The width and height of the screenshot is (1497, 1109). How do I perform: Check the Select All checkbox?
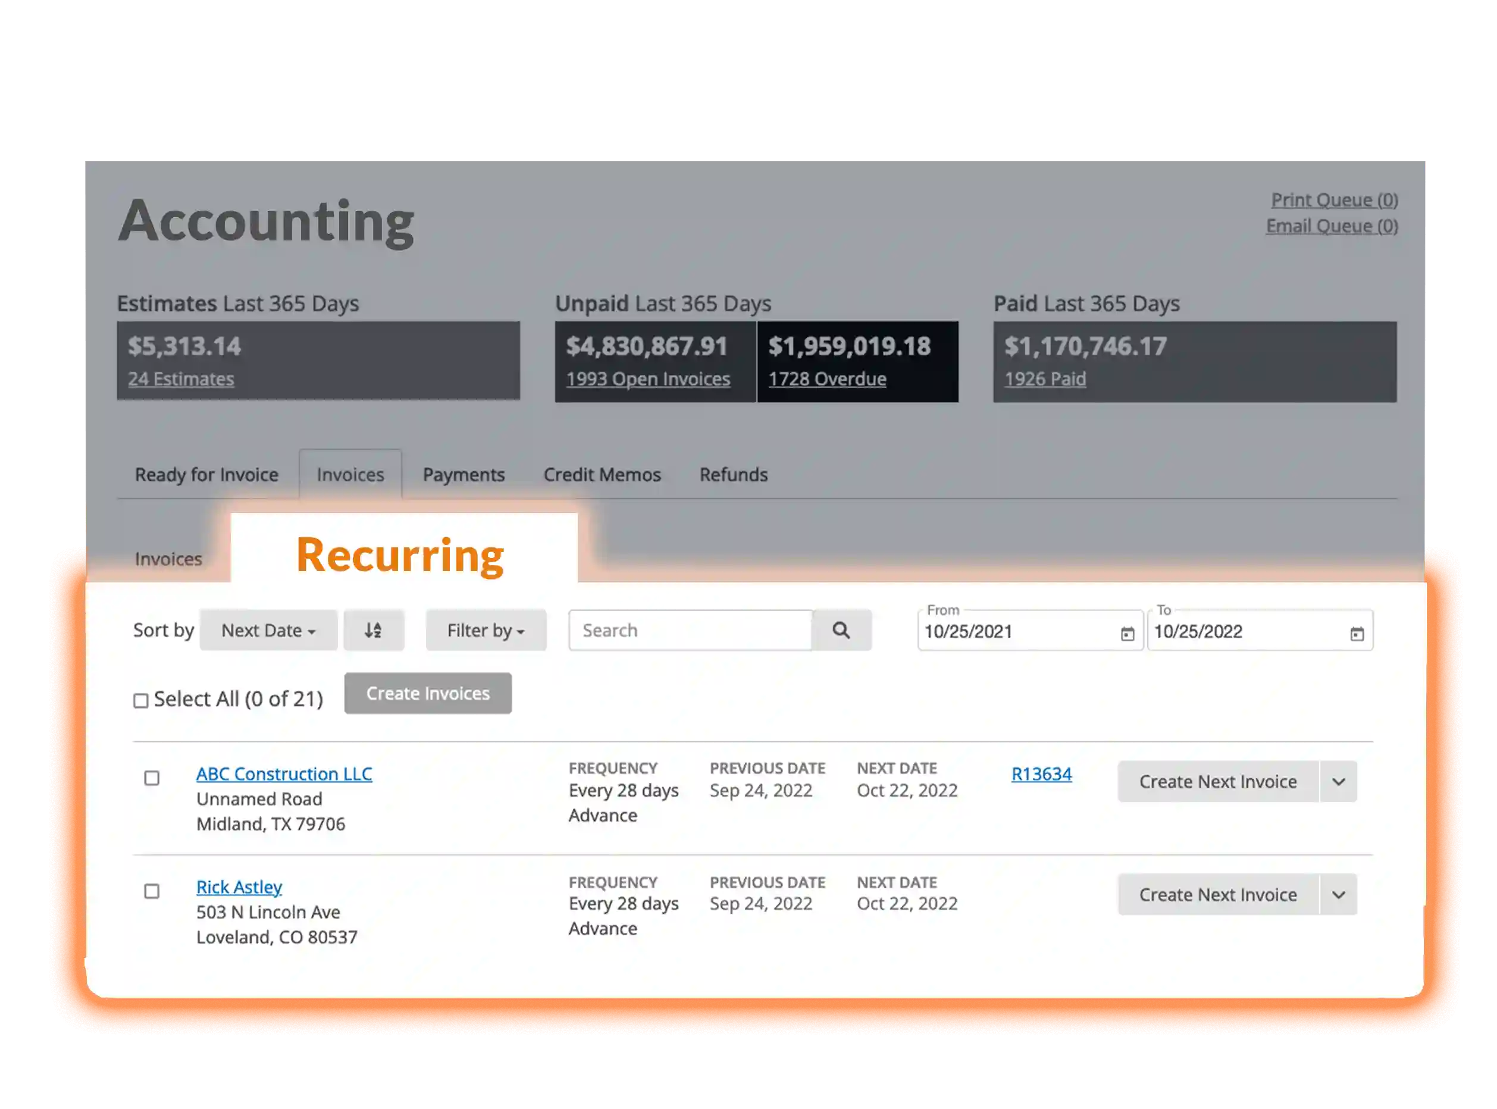tap(141, 701)
